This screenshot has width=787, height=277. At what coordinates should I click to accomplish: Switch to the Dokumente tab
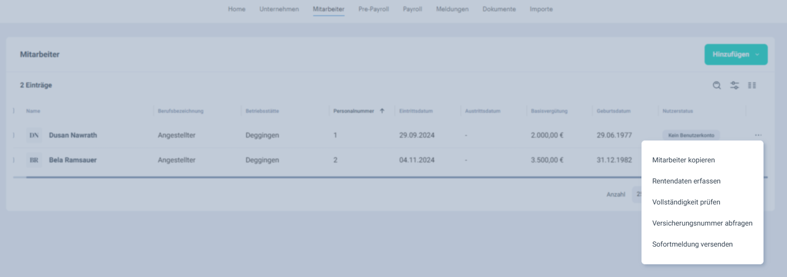click(x=499, y=9)
